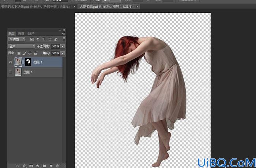Create a new layer group
Viewport: 256px width, 168px height.
tap(44, 166)
